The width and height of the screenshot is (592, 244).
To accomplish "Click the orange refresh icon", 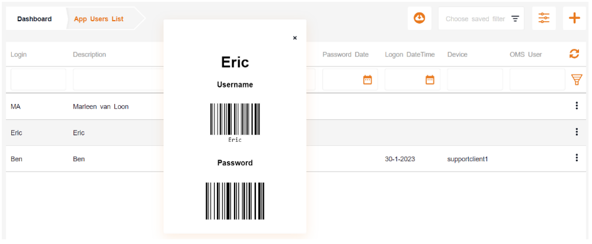I will click(x=574, y=54).
